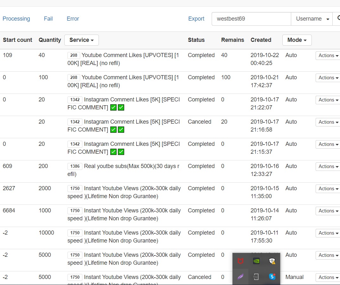The height and width of the screenshot is (285, 340).
Task: Click service ID 208 in the 17:42:37 row
Action: (x=74, y=77)
